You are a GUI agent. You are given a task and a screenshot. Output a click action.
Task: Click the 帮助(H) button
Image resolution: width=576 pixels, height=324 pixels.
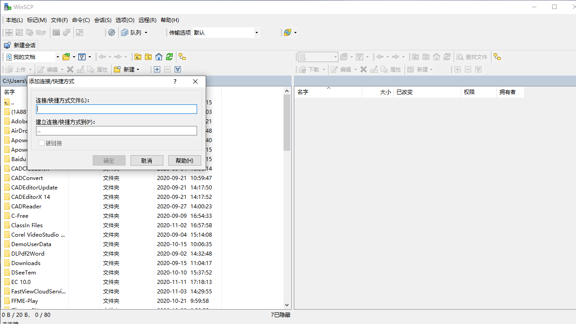(x=184, y=160)
